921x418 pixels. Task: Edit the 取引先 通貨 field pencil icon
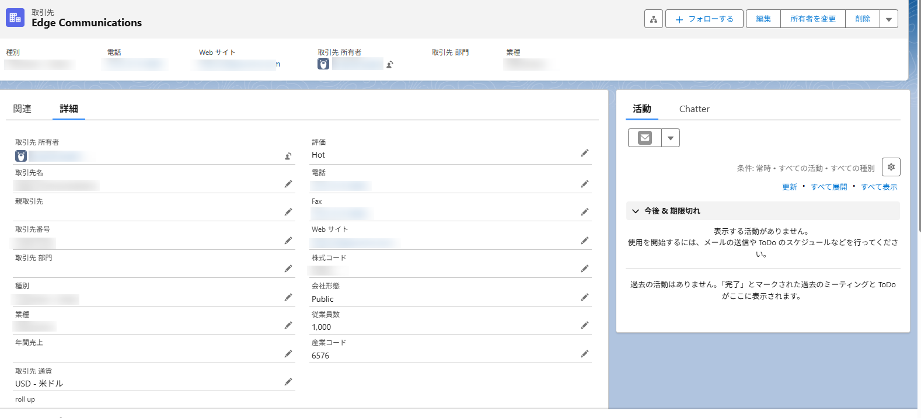pos(288,382)
